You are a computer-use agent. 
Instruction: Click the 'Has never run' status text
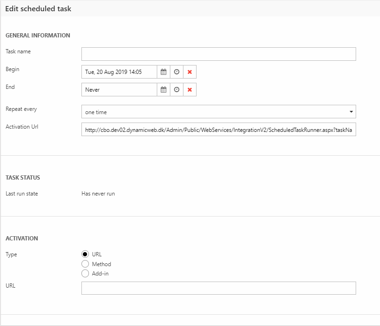tap(98, 194)
